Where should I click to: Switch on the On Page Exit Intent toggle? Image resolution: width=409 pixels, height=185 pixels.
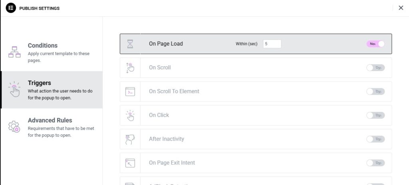coord(375,163)
